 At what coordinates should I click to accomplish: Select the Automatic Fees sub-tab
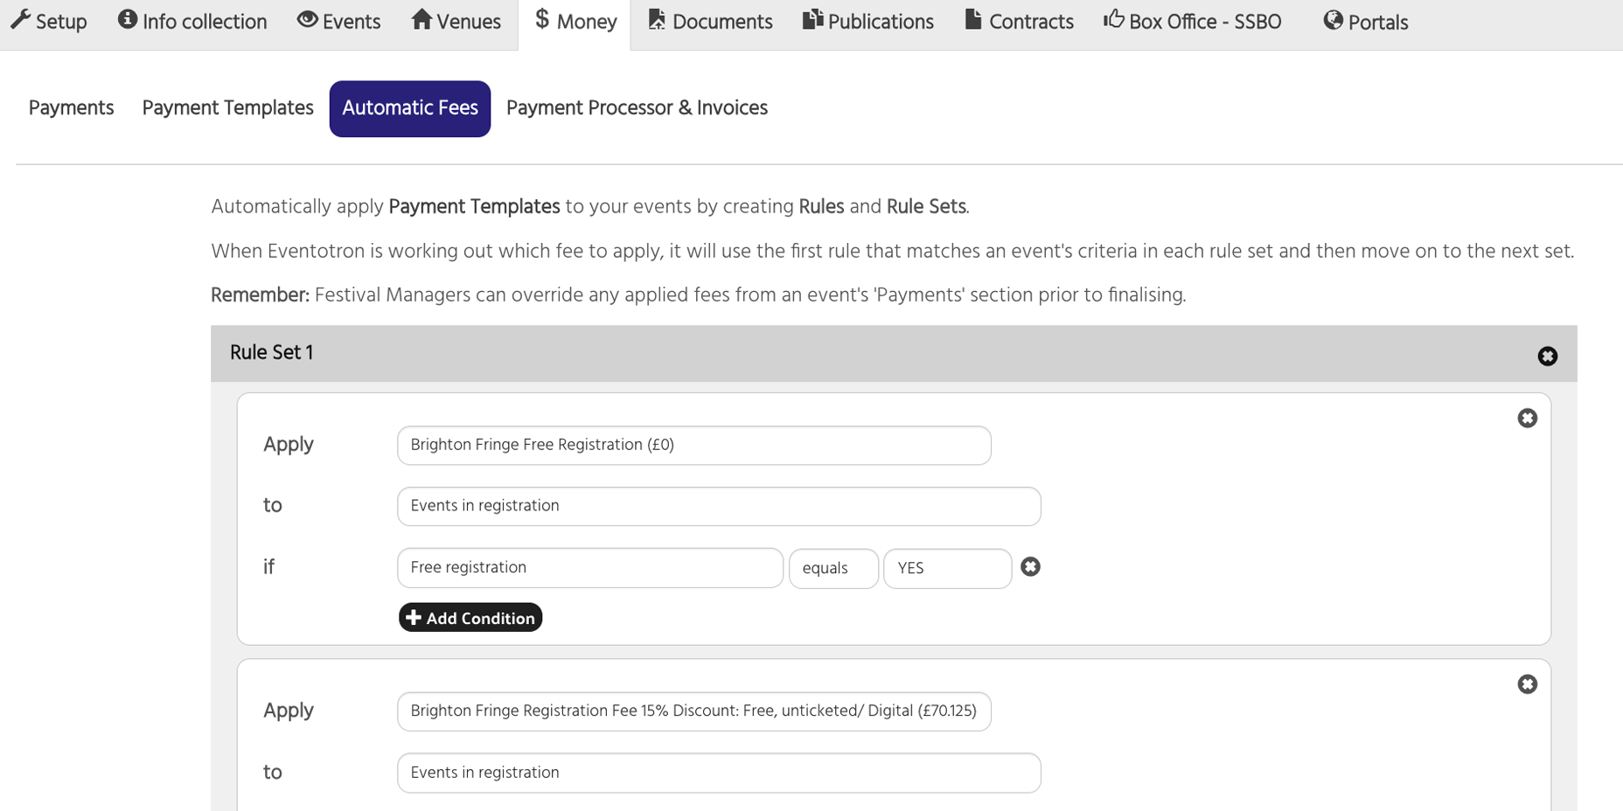[x=410, y=108]
